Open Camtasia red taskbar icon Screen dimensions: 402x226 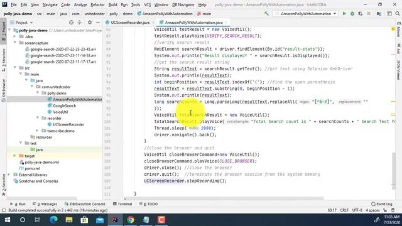click(x=161, y=220)
